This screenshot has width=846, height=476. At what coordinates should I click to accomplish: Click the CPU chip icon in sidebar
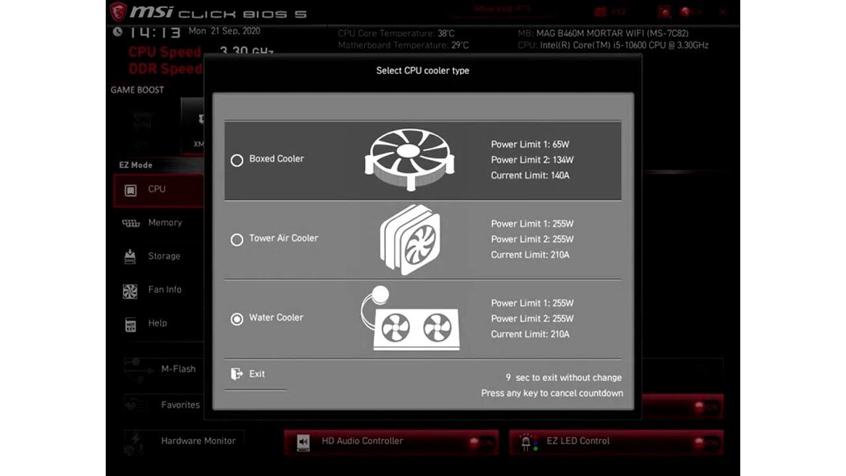[131, 190]
